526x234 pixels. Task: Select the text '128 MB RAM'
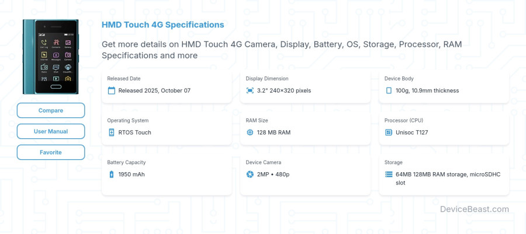pos(274,132)
